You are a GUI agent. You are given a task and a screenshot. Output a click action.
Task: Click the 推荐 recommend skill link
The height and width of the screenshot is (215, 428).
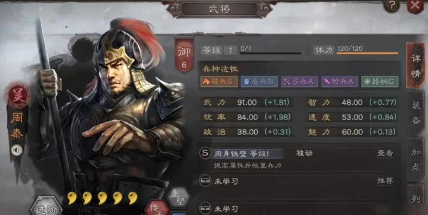pos(385,181)
